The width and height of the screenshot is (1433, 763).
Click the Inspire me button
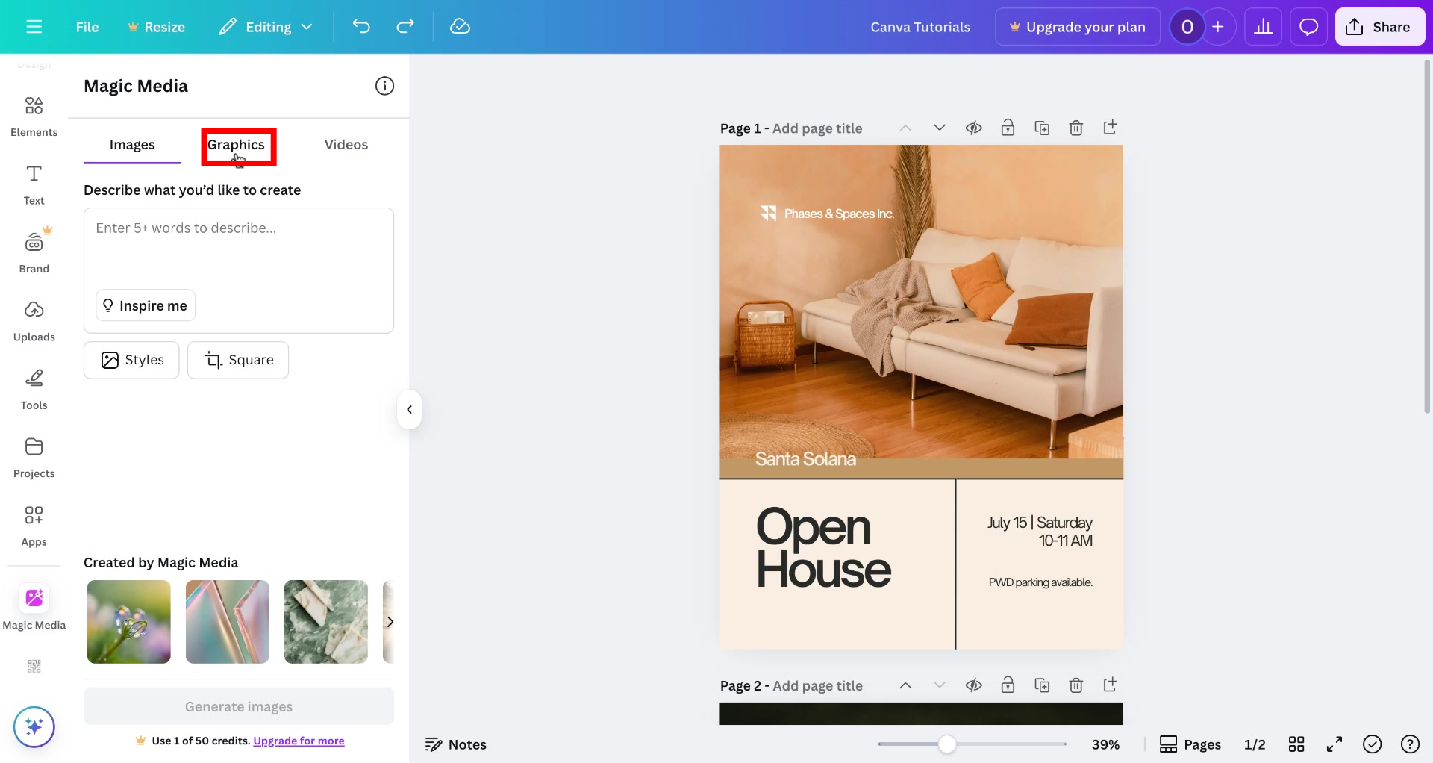pyautogui.click(x=145, y=305)
